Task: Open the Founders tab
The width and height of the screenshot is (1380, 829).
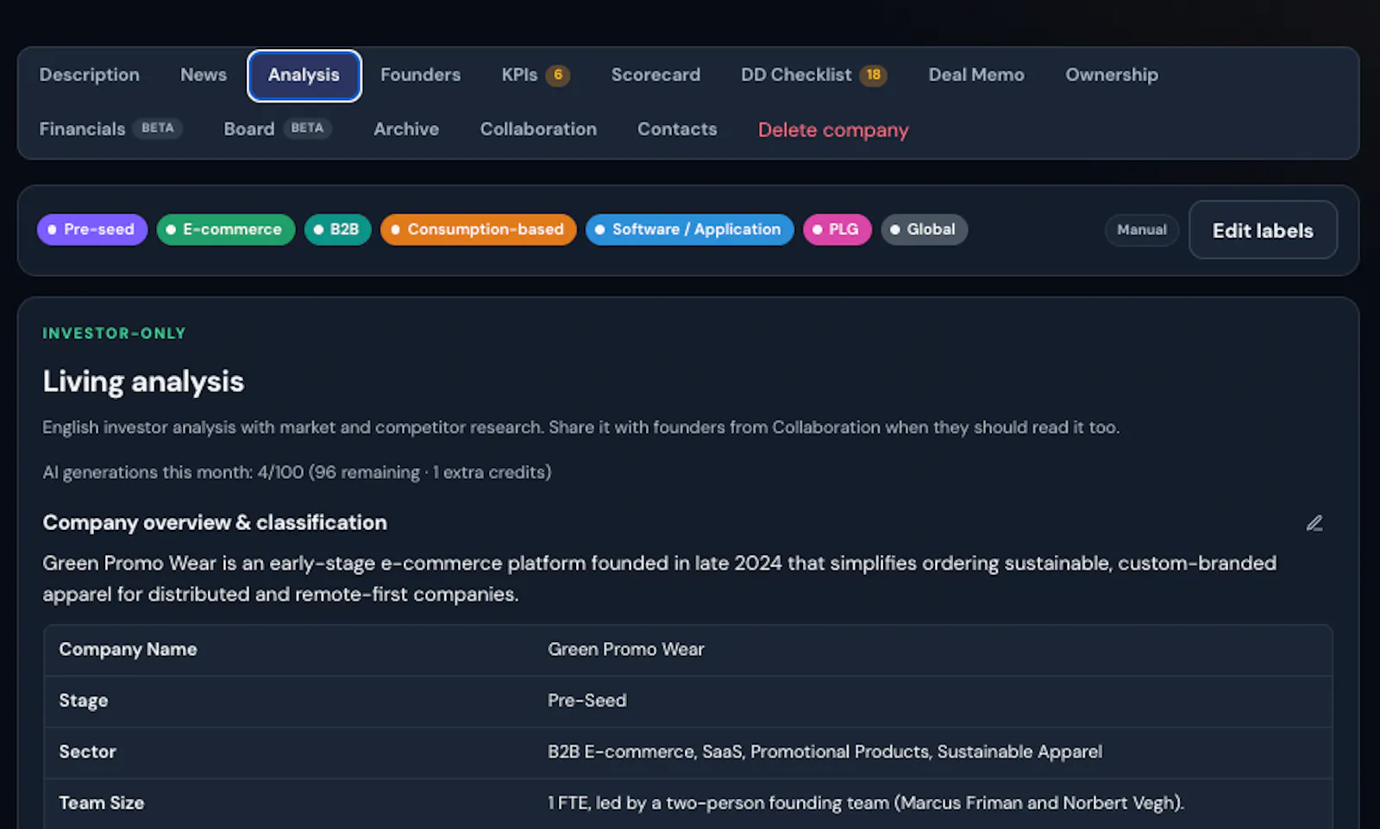Action: coord(420,75)
